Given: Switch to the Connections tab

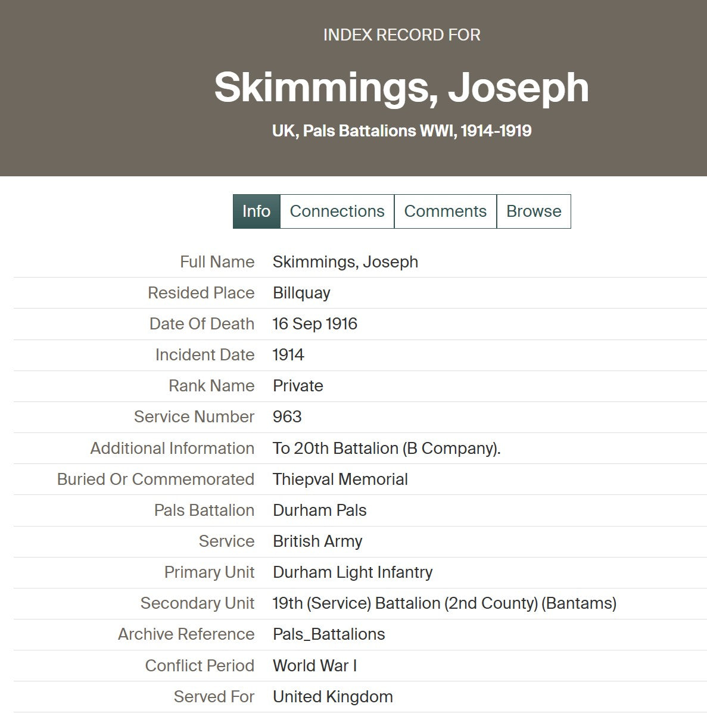Looking at the screenshot, I should (x=337, y=211).
